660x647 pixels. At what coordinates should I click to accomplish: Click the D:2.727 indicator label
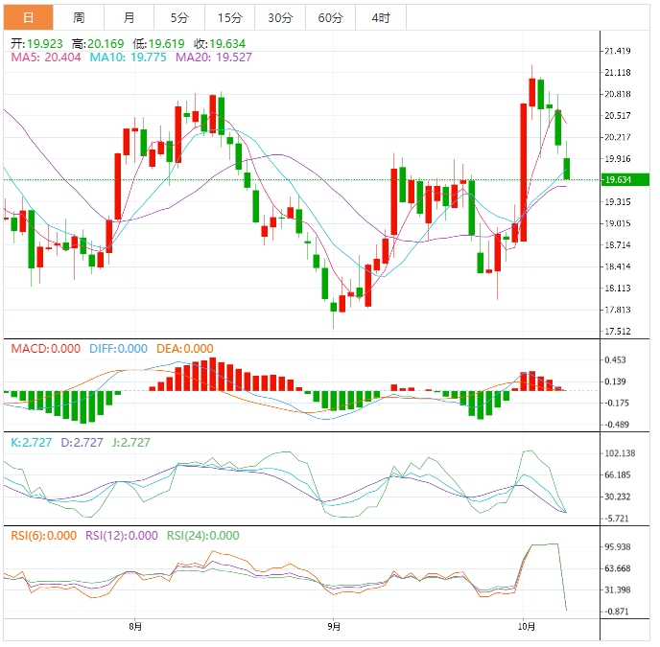click(x=82, y=443)
